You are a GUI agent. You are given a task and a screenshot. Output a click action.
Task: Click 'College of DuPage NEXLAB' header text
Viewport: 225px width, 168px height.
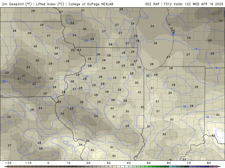[91, 4]
